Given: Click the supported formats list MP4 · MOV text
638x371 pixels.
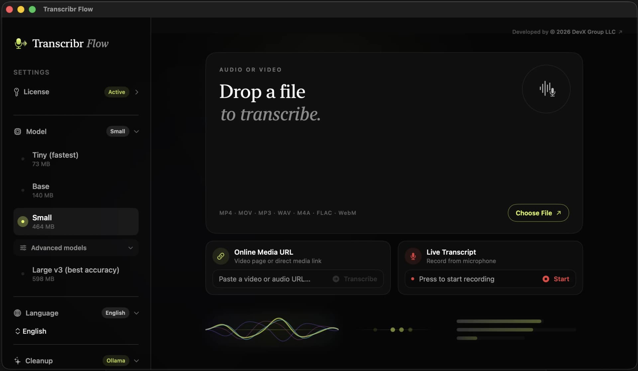Looking at the screenshot, I should [288, 213].
